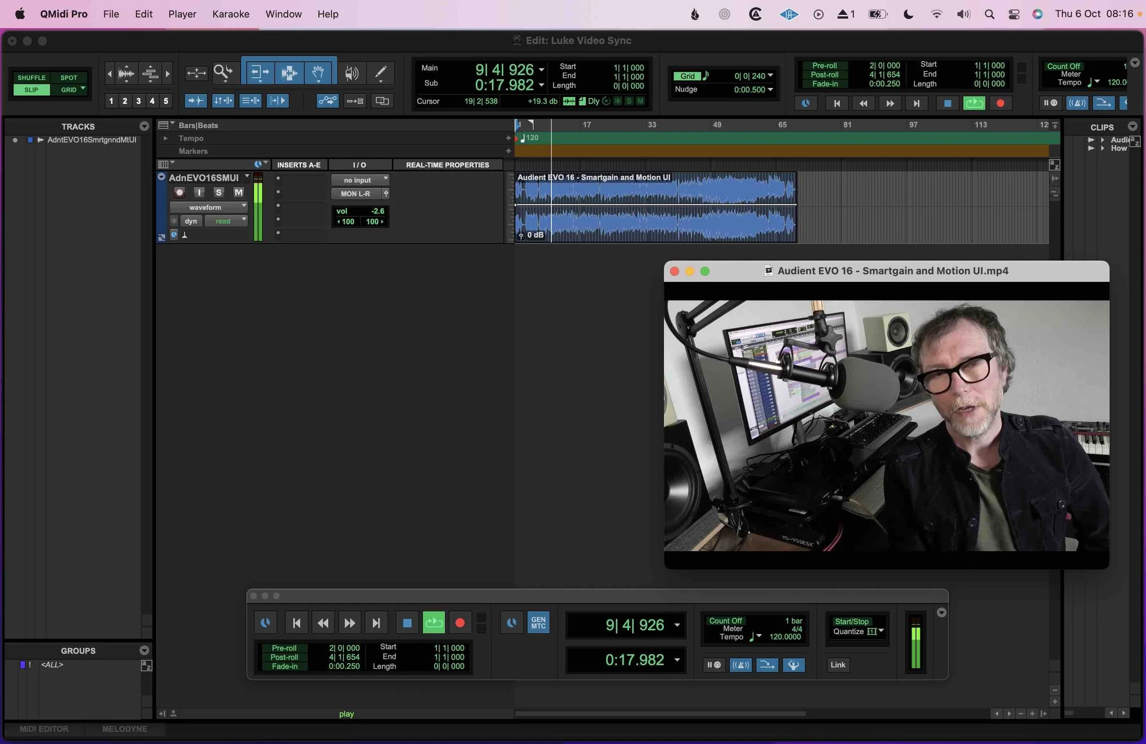Collapse the Tracks panel with its chevron
Image resolution: width=1146 pixels, height=744 pixels.
click(144, 126)
